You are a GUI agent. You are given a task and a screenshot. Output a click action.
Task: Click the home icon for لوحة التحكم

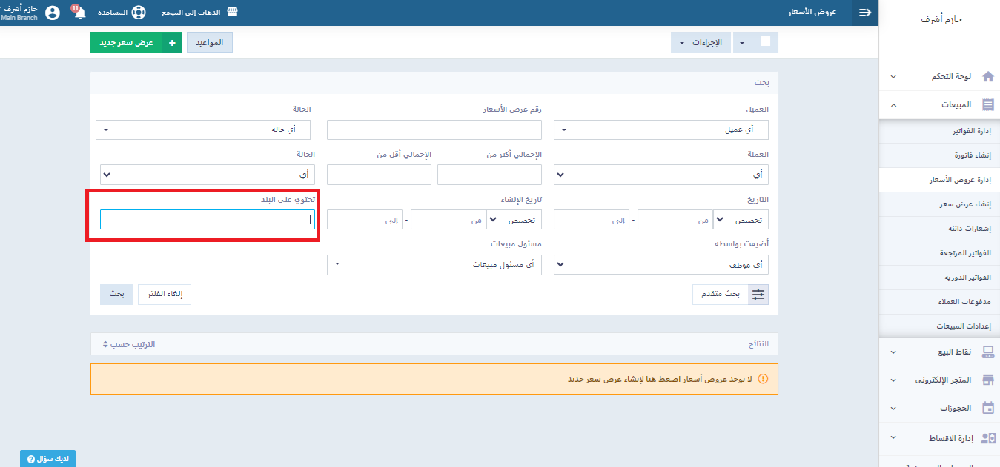987,76
